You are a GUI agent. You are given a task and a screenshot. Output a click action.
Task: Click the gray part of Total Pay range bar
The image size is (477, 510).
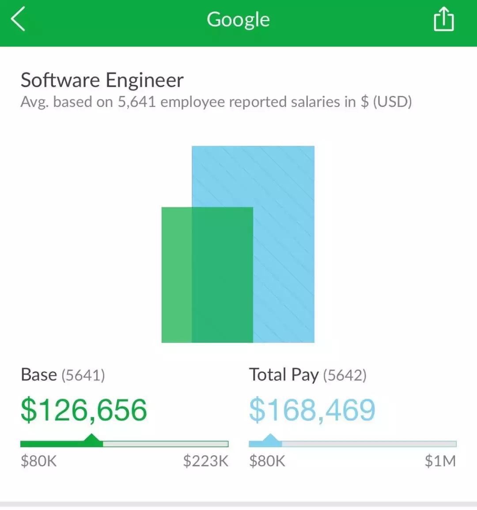point(369,444)
